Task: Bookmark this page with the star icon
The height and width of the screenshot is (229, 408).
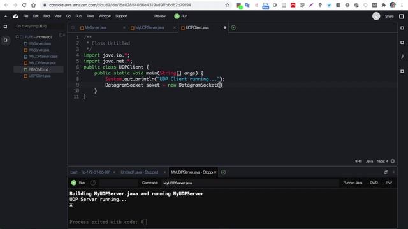Action: tap(227, 5)
